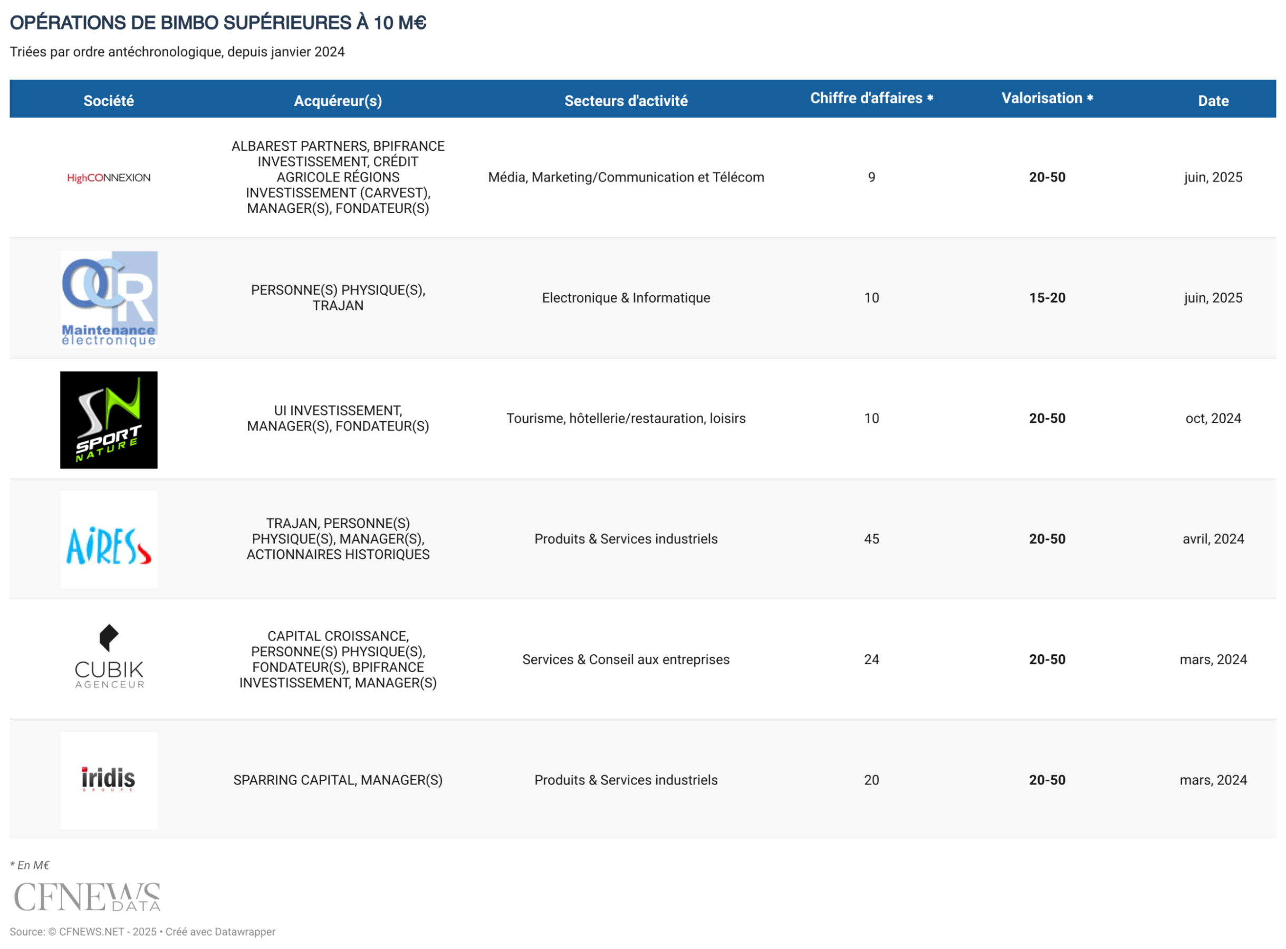Sort by Société column header
1286x949 pixels.
pos(109,101)
